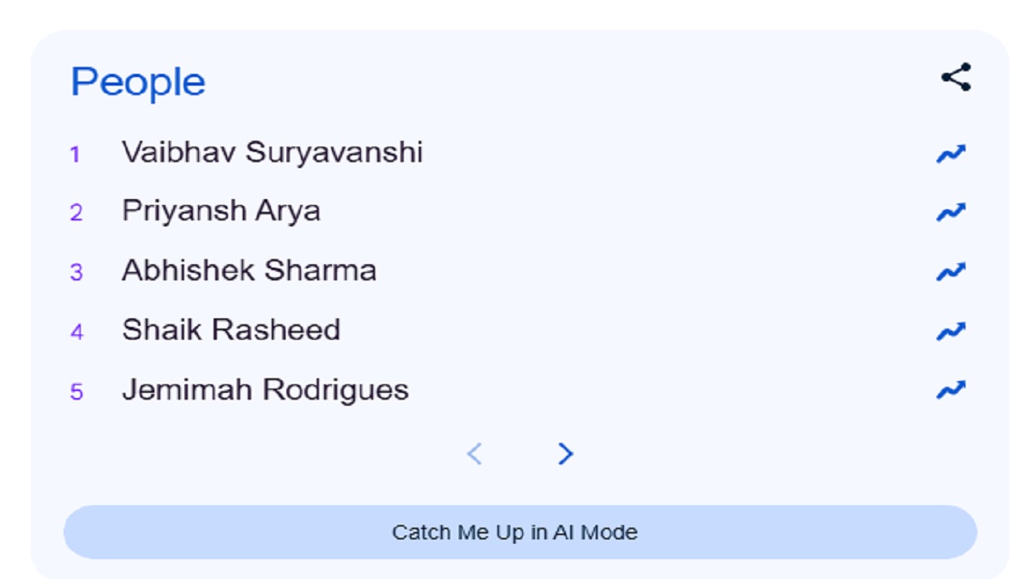Go to next page of People list

[565, 454]
